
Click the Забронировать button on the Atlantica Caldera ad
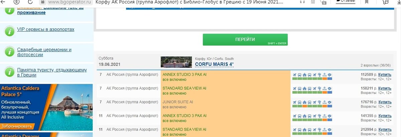point(17,126)
